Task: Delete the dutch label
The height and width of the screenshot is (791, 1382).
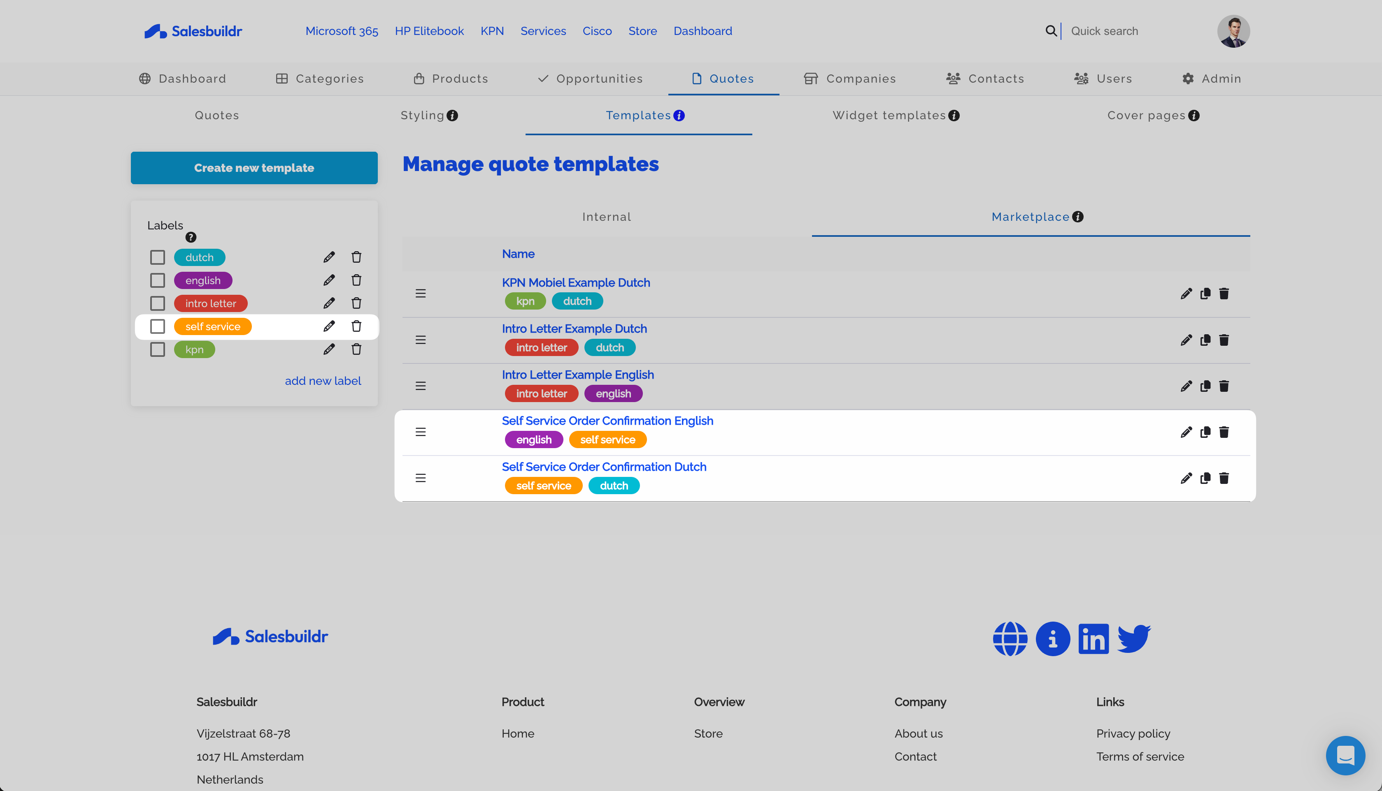Action: (356, 257)
